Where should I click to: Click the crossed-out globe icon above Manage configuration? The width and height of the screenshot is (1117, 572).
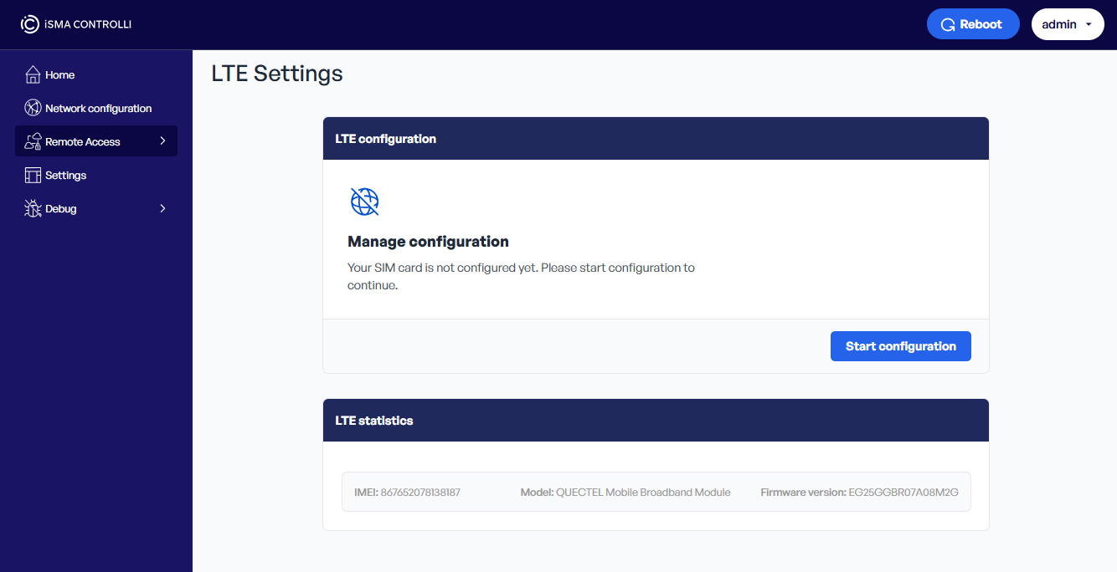(364, 202)
